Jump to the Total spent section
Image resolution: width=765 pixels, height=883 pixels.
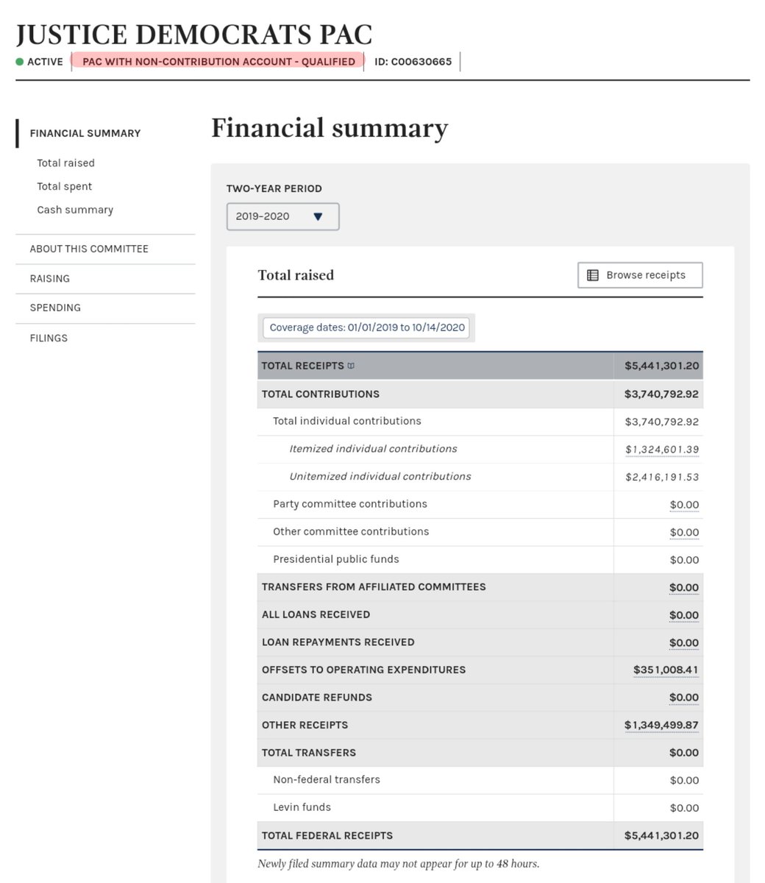[64, 186]
